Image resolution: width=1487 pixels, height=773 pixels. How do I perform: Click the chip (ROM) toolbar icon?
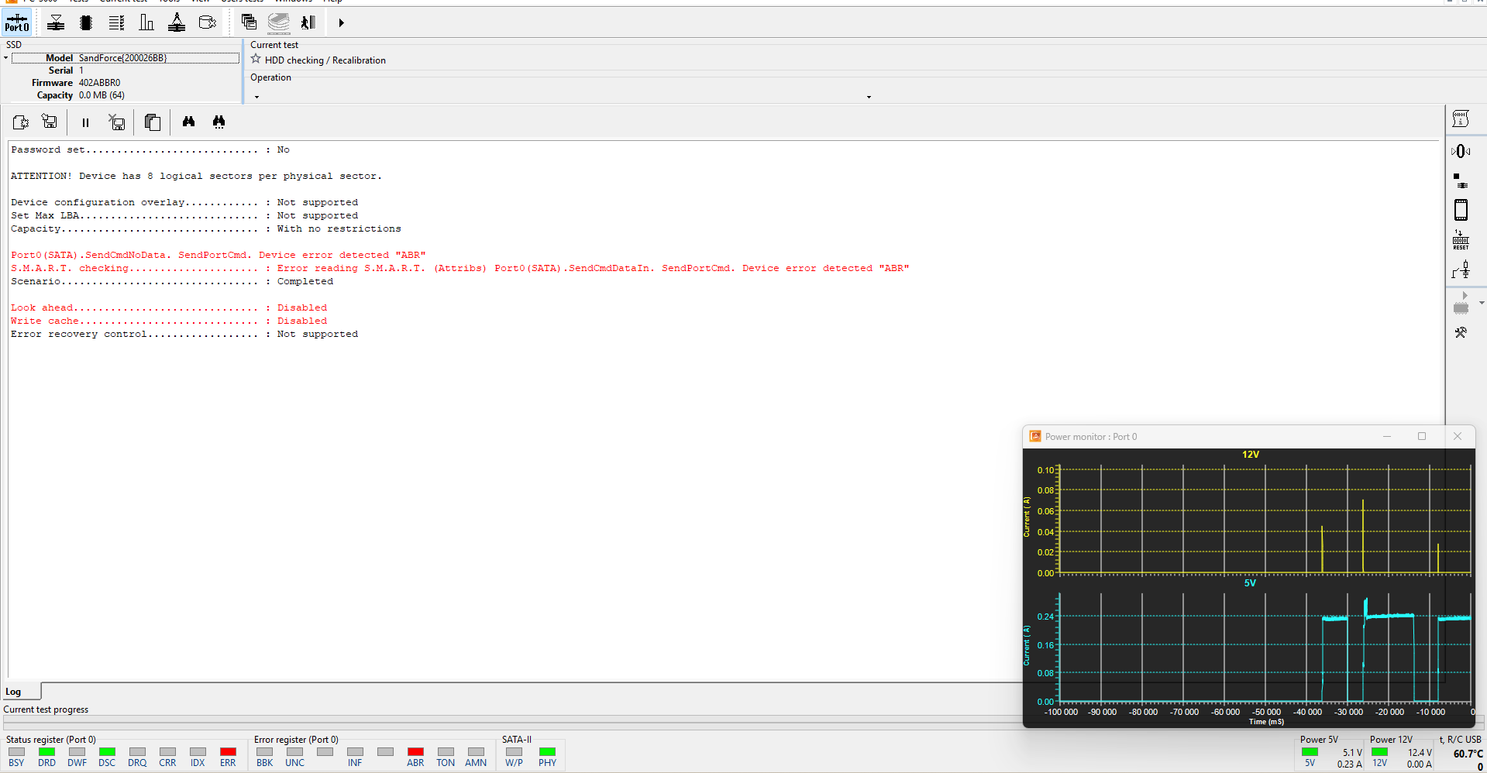[x=86, y=22]
